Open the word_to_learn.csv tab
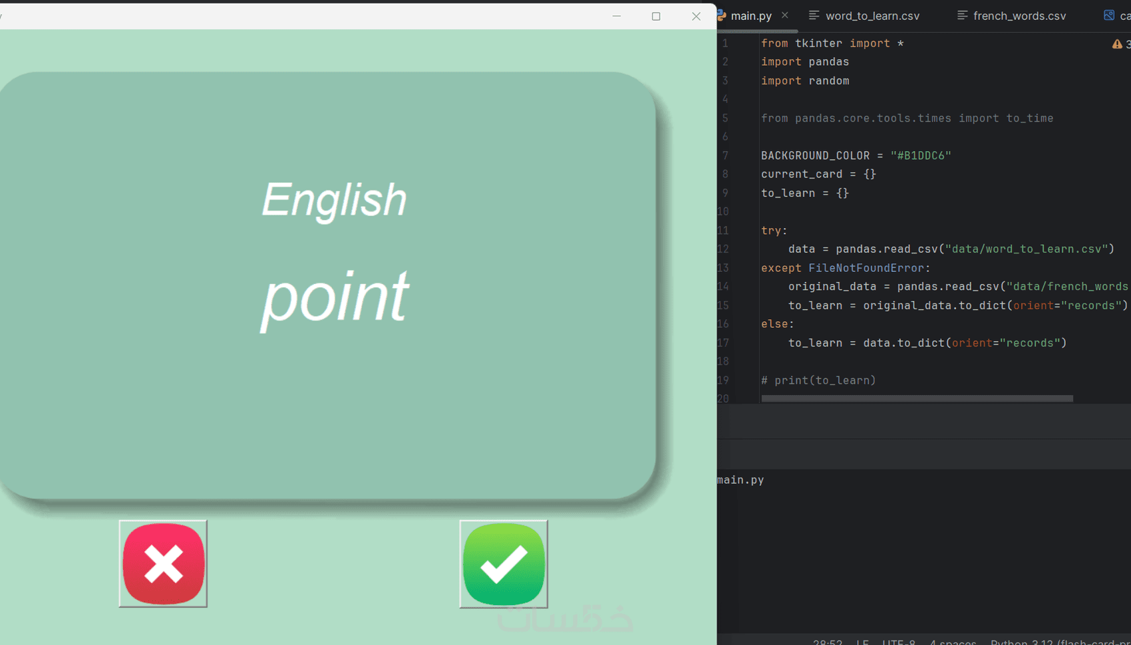 (x=872, y=16)
